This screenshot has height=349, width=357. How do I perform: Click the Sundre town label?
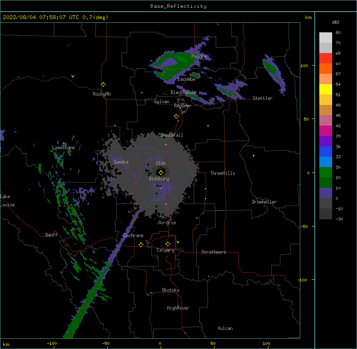121,162
